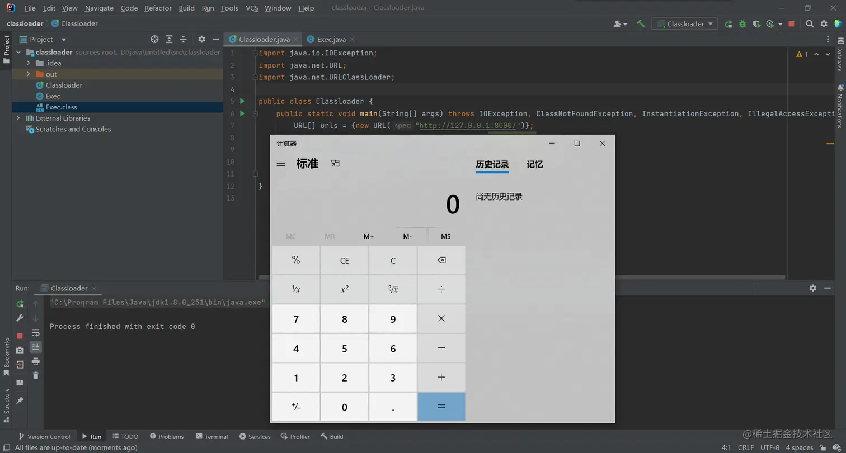Run Classloader with Coverage shield icon
Screen dimensions: 846x453
pos(756,24)
